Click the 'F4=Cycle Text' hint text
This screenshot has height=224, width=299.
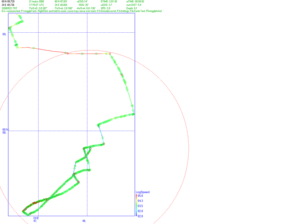point(138,11)
